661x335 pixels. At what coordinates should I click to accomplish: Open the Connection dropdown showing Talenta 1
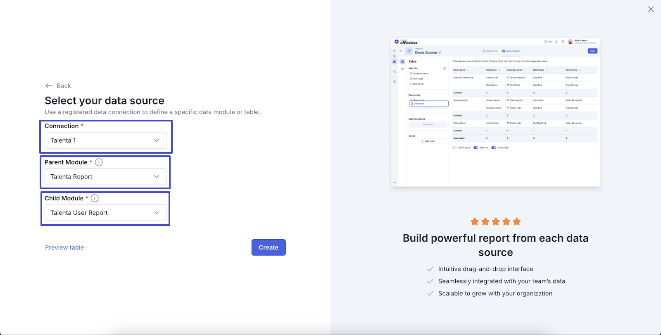(x=106, y=140)
